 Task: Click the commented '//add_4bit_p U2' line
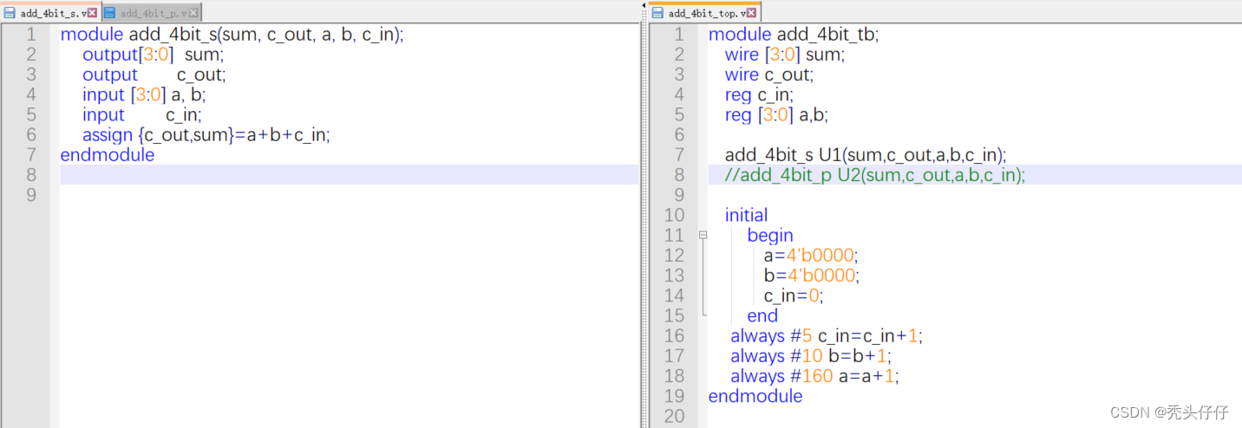(x=875, y=175)
